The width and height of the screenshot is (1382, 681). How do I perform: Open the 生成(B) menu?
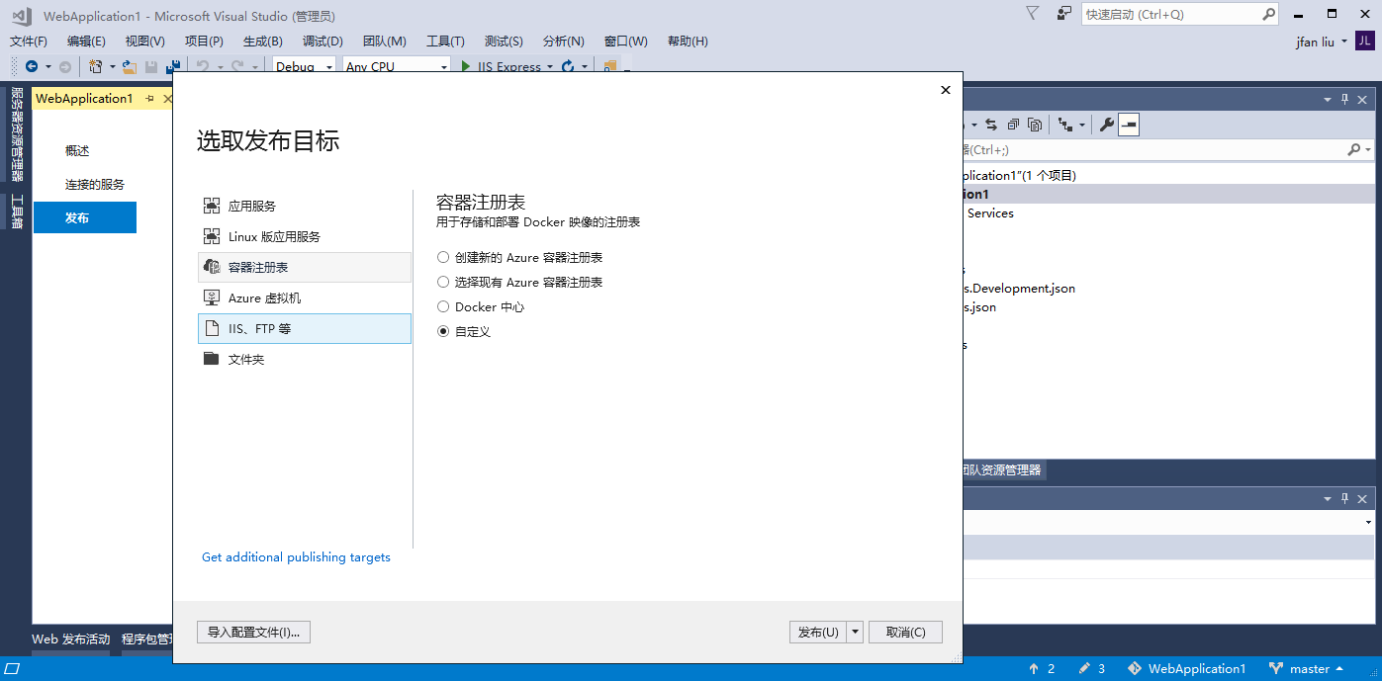(x=263, y=42)
